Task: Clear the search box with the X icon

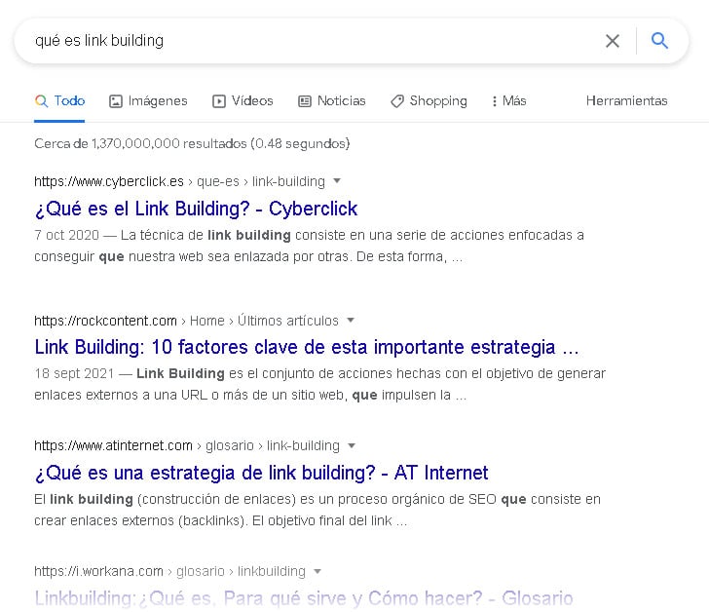Action: (613, 41)
